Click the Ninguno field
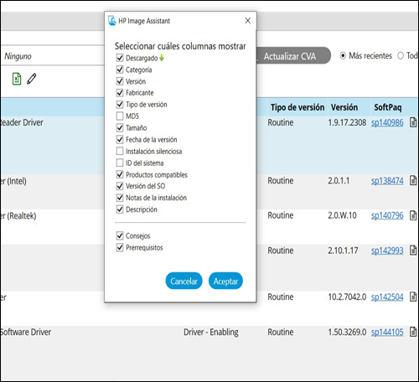This screenshot has height=382, width=419. (53, 55)
